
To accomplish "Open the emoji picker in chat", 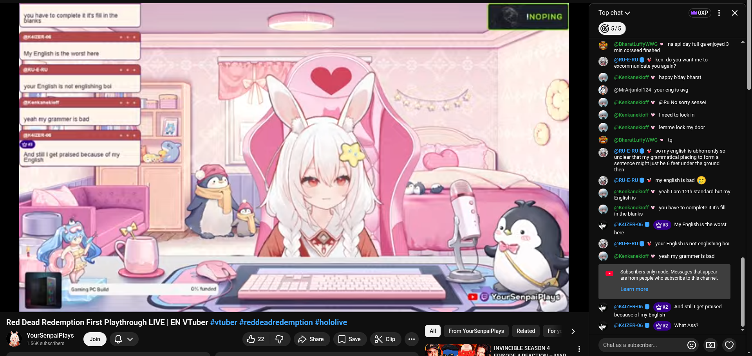I will [x=692, y=345].
